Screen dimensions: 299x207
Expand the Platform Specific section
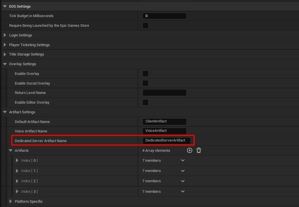pyautogui.click(x=11, y=202)
